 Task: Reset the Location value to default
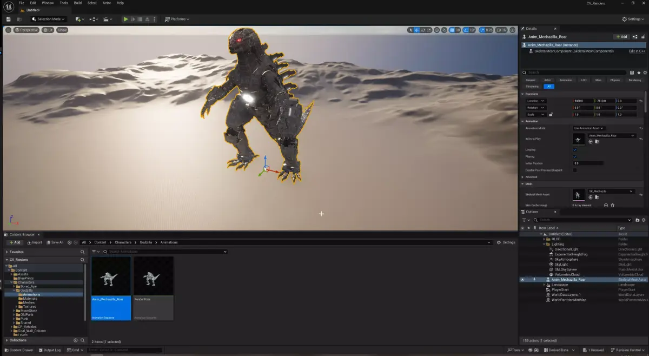click(x=641, y=101)
